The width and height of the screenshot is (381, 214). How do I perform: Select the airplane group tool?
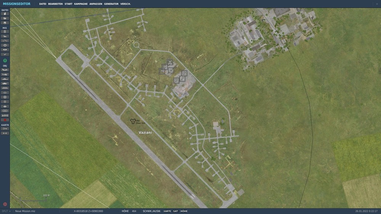tap(5, 70)
